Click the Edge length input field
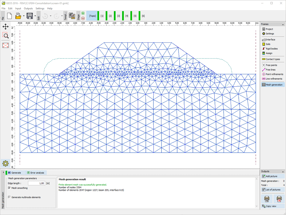The height and width of the screenshot is (215, 286). 36,183
